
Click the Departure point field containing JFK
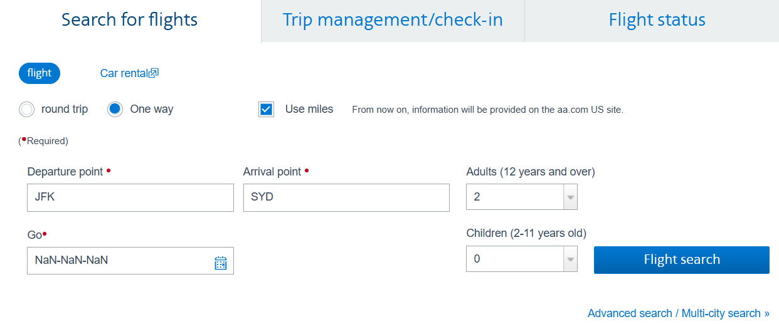tap(130, 197)
